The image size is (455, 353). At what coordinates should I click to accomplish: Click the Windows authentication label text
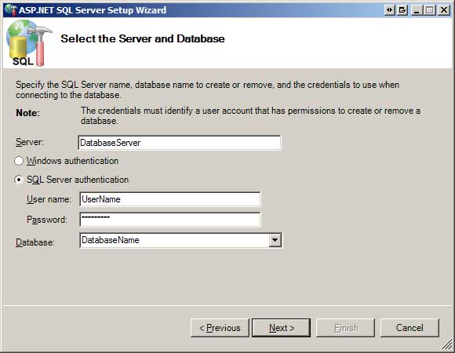(72, 161)
